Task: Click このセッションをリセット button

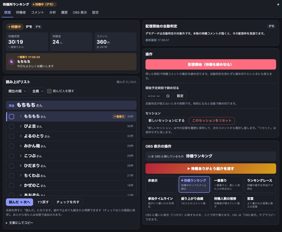Action: 212,121
